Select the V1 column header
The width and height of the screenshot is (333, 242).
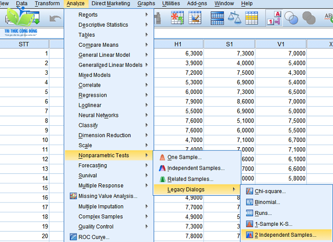pos(281,44)
